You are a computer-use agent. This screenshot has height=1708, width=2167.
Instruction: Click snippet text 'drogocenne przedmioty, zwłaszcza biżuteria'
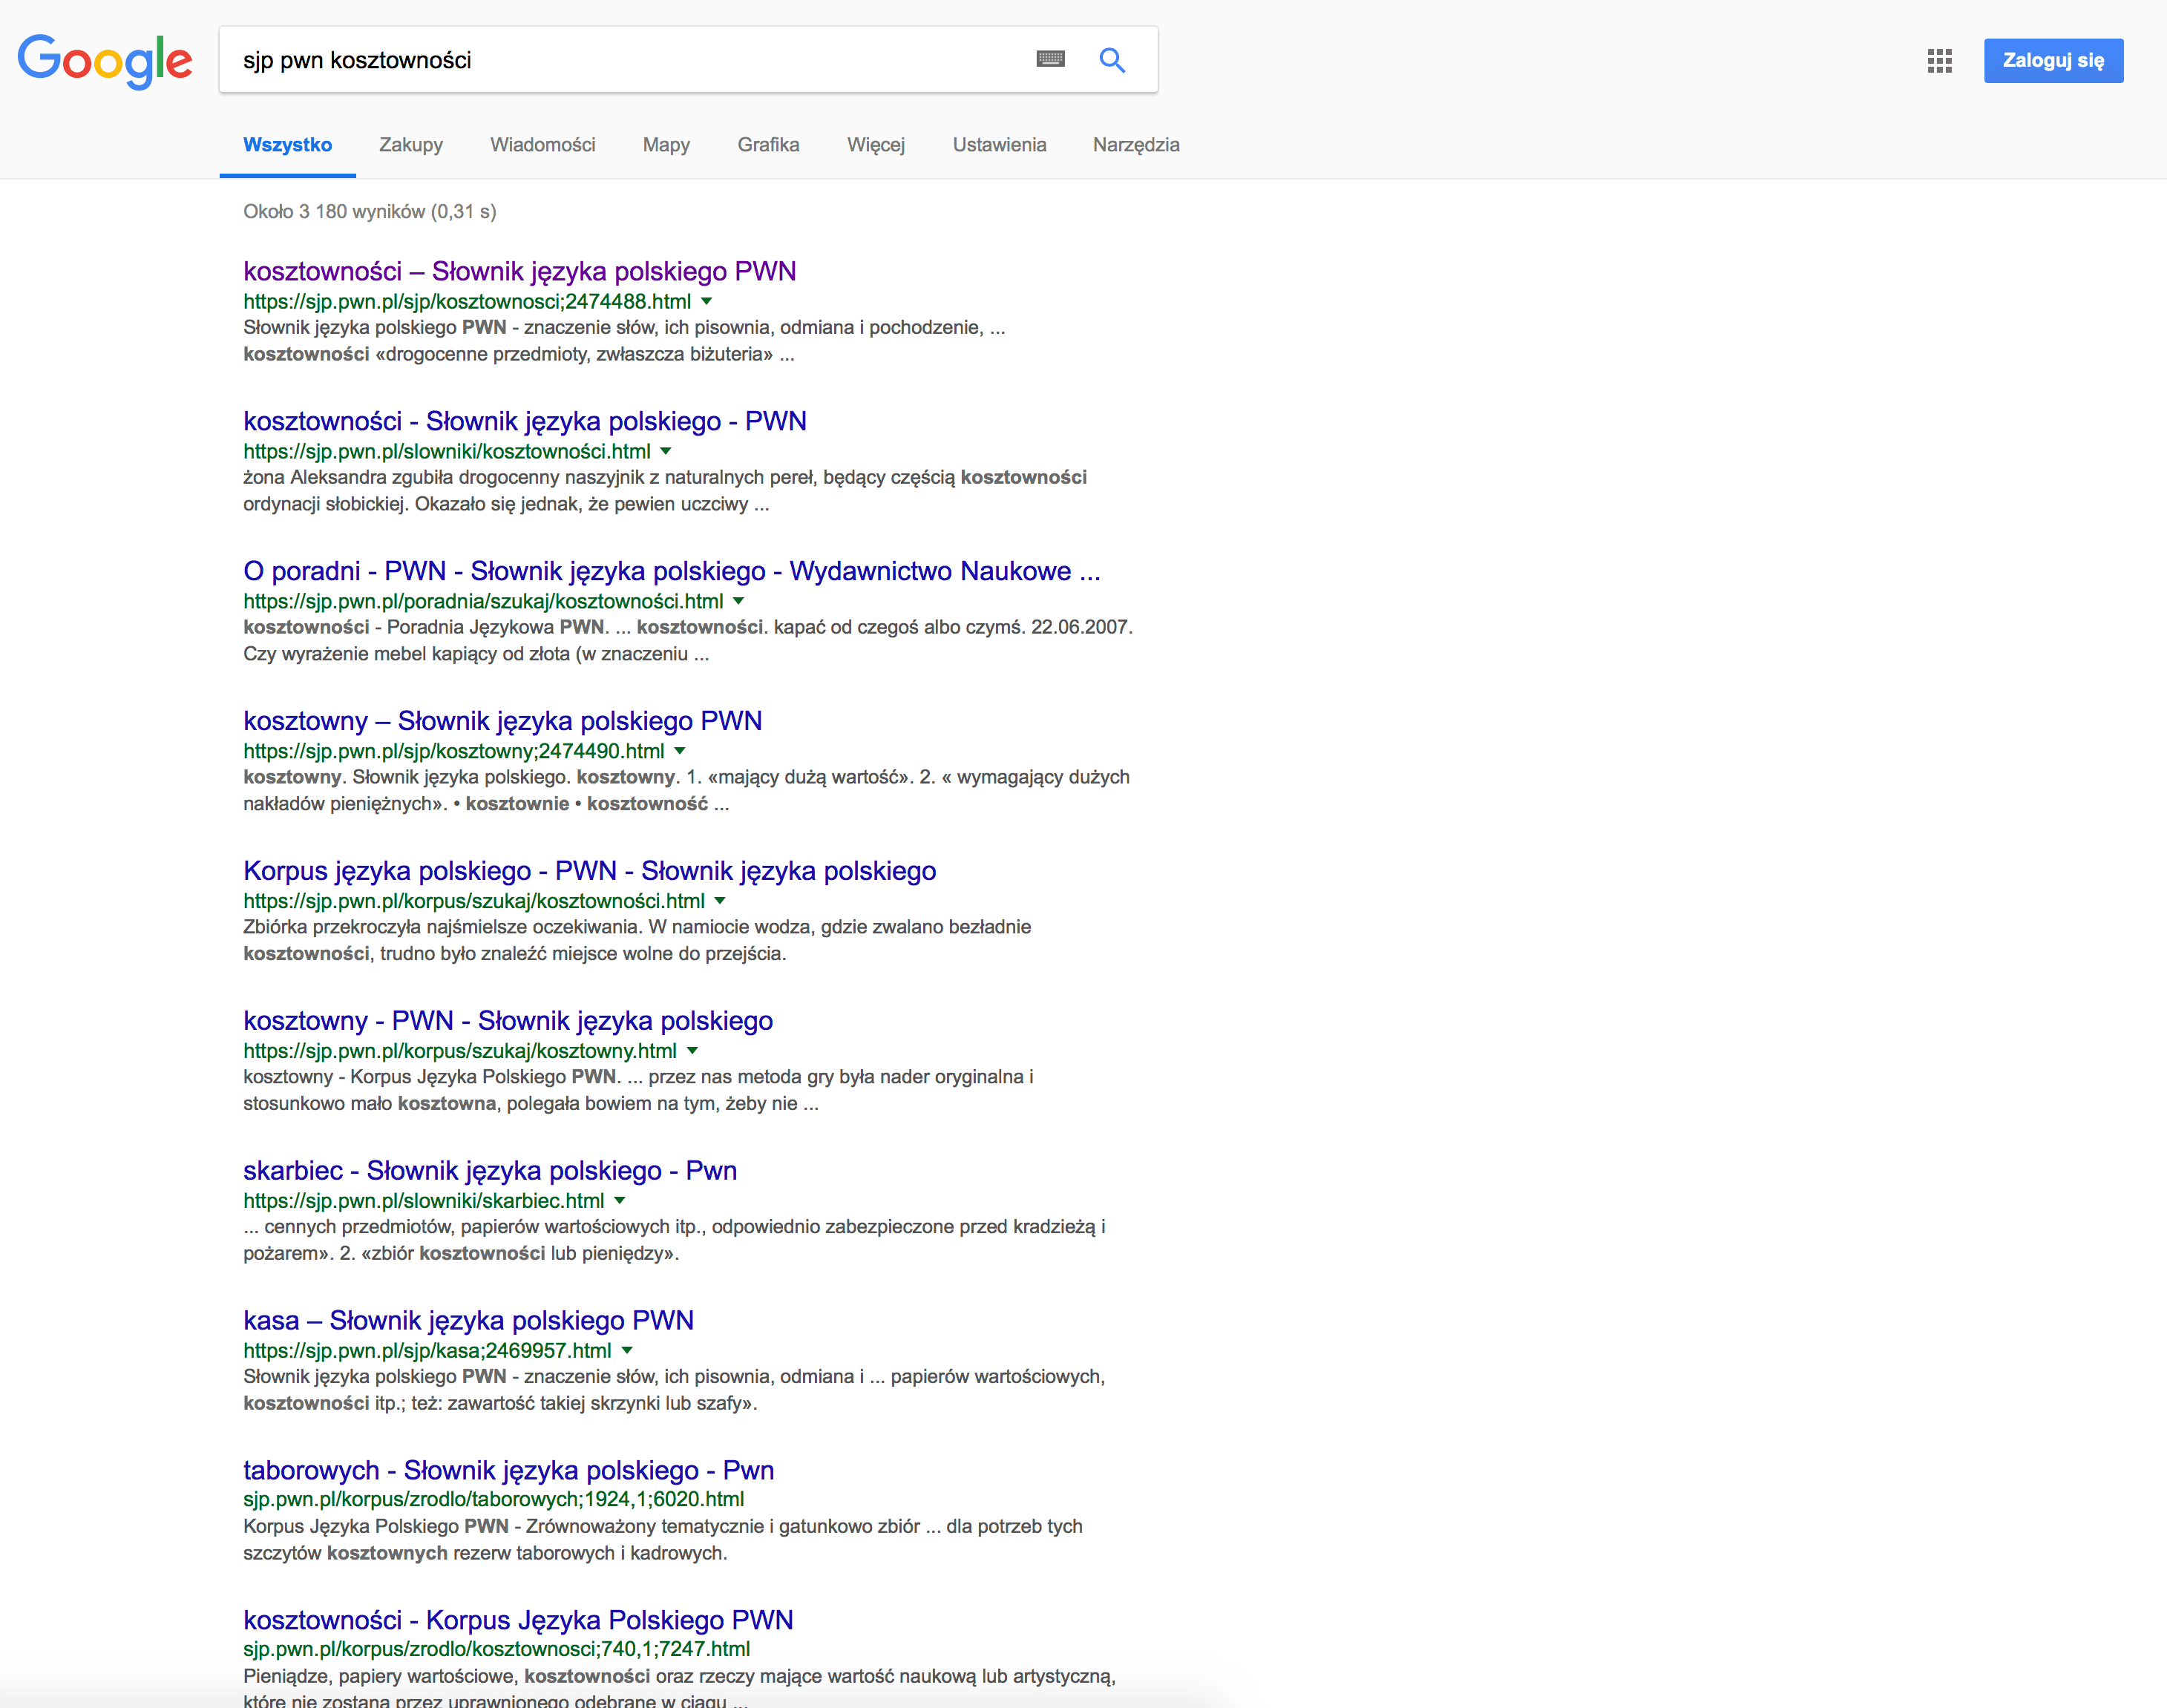tap(574, 354)
